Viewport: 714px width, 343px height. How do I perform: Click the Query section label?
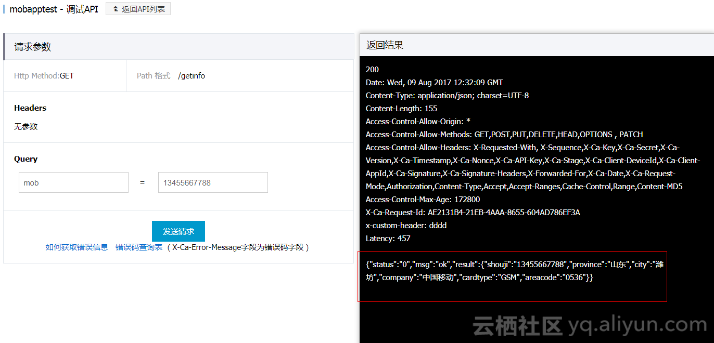pos(26,159)
